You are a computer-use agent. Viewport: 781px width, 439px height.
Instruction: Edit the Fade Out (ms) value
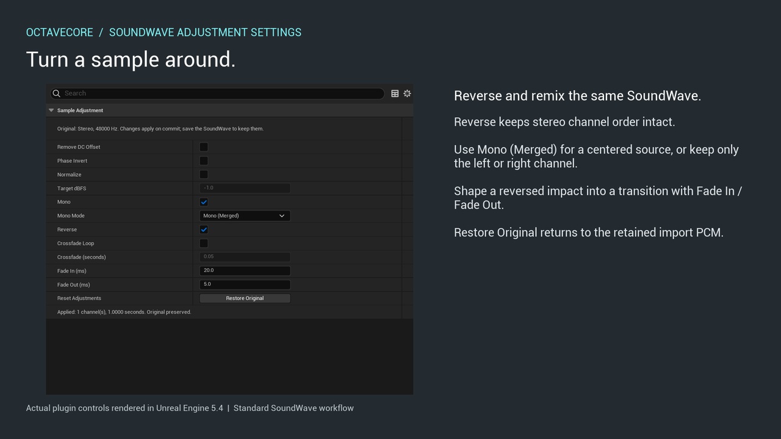pyautogui.click(x=245, y=284)
